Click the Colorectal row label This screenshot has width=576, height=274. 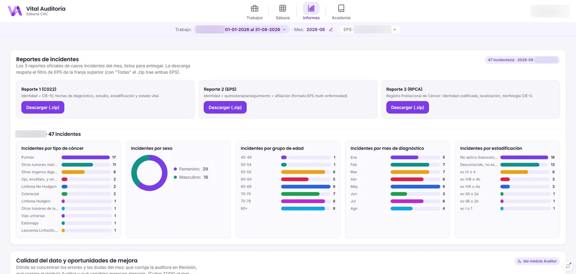[29, 194]
